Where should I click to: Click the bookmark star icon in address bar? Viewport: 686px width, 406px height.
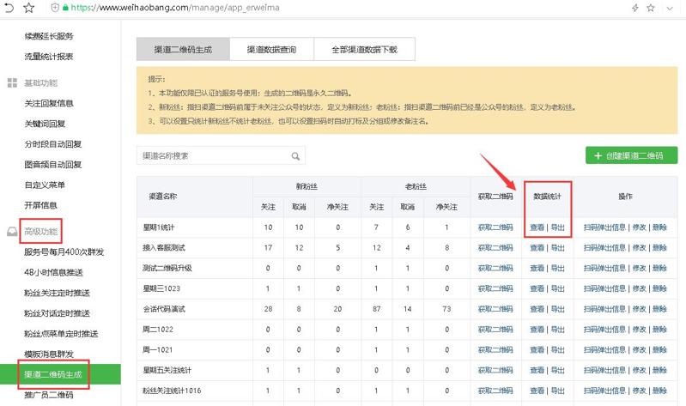coord(28,7)
